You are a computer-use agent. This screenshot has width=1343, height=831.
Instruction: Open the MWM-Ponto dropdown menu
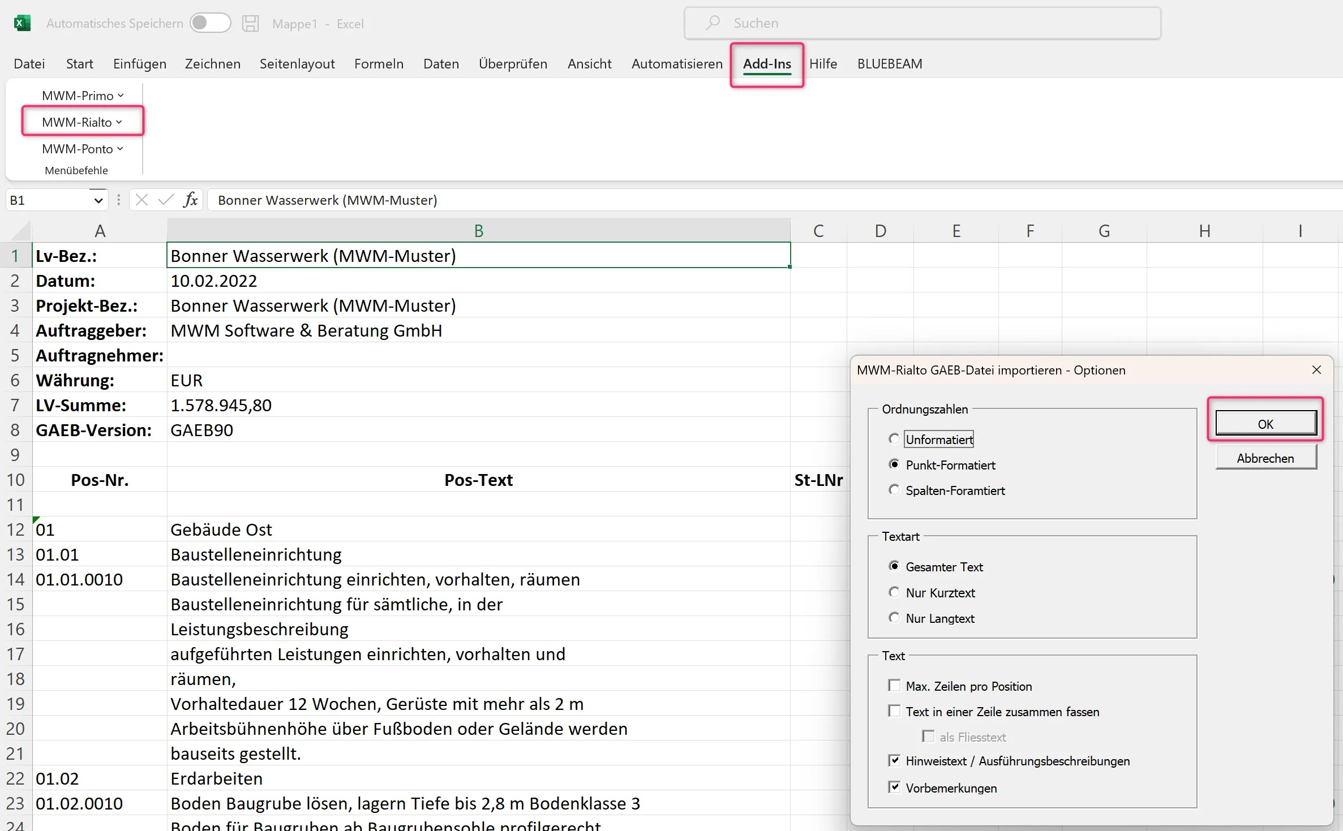83,149
